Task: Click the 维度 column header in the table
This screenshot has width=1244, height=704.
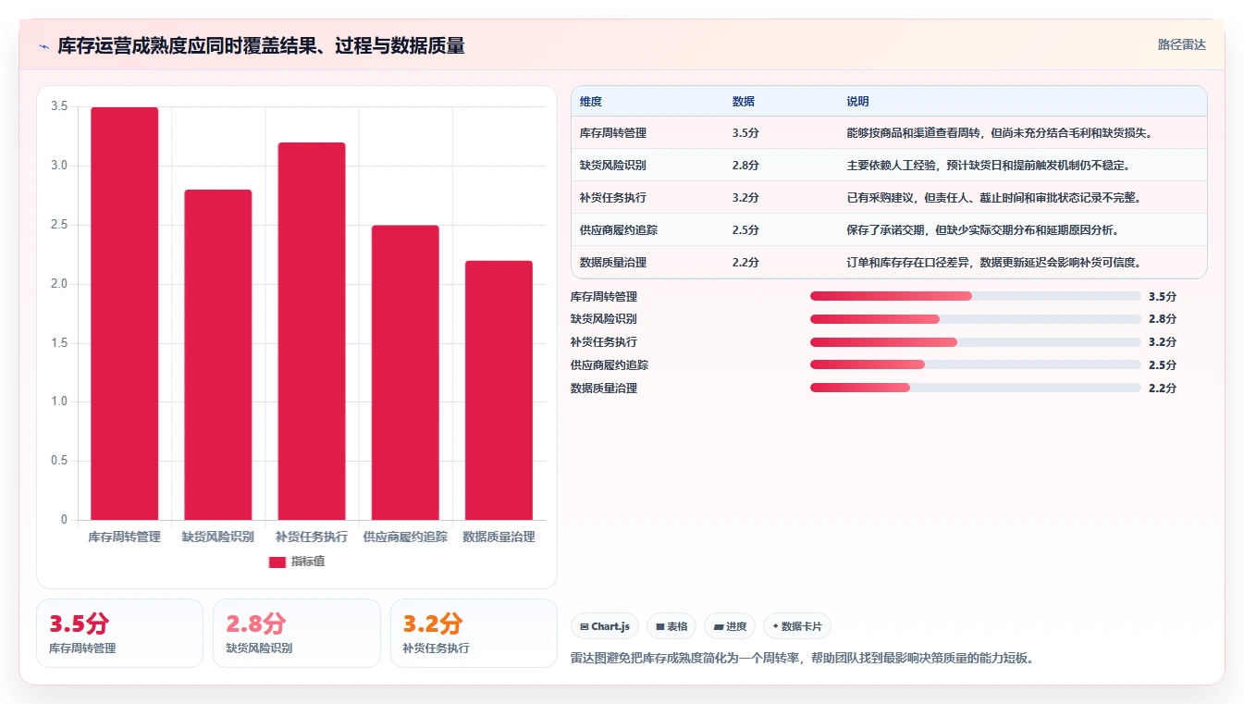Action: [591, 102]
